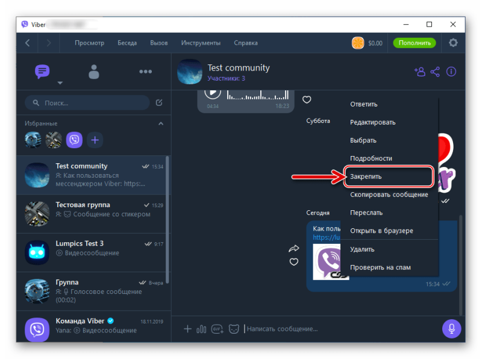Image resolution: width=482 pixels, height=359 pixels.
Task: Open the Viber favorite shortcut icon
Action: click(x=74, y=140)
